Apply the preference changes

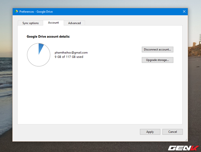coord(150,132)
